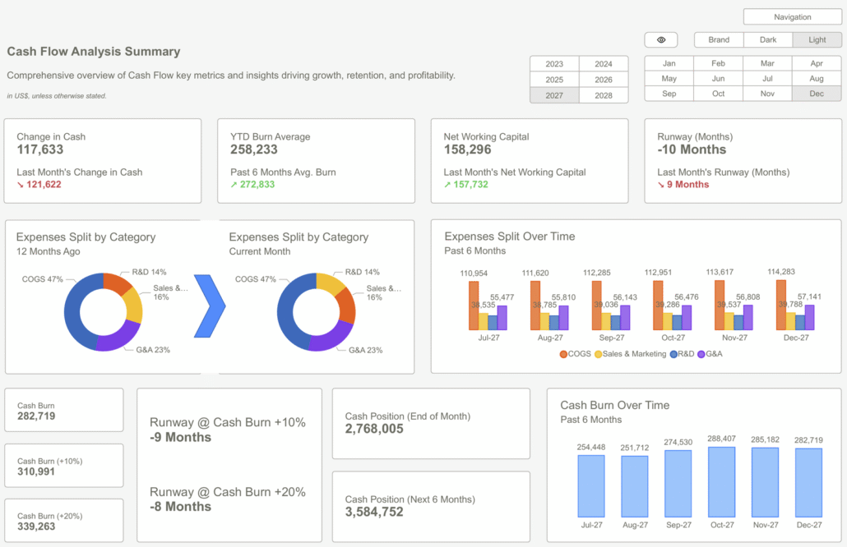The height and width of the screenshot is (547, 847).
Task: Click the green up-arrow beside 157,732
Action: point(447,185)
